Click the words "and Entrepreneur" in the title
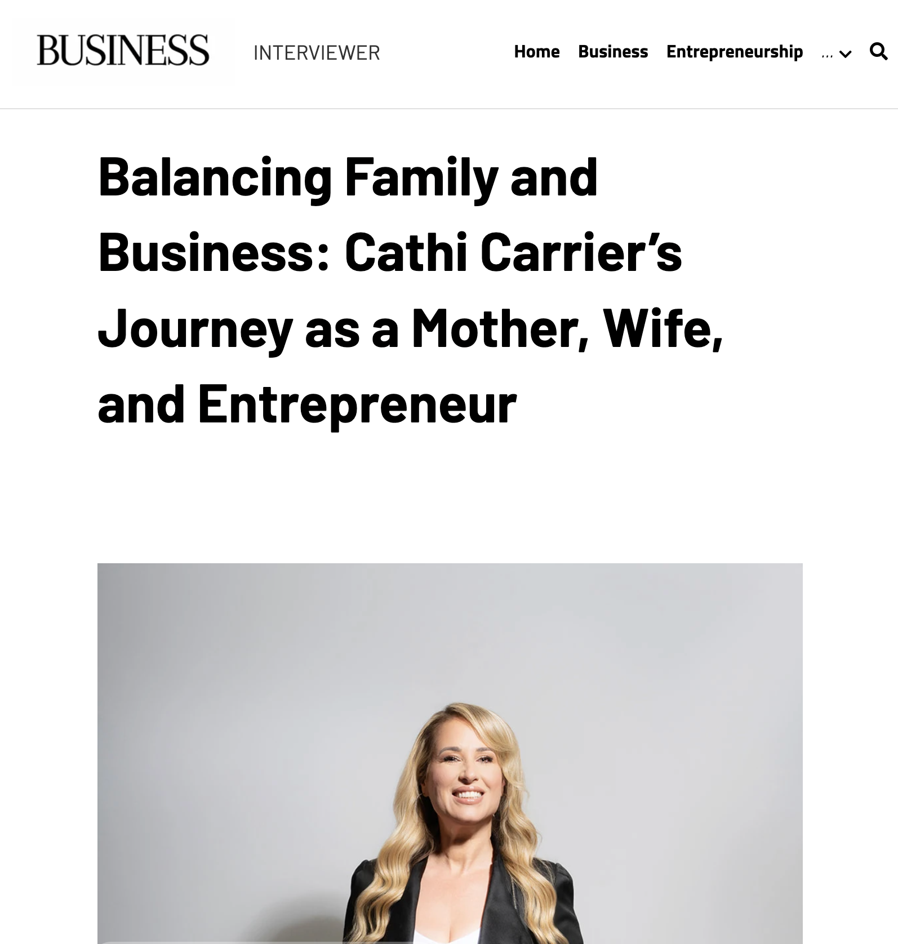The image size is (898, 944). click(x=307, y=403)
